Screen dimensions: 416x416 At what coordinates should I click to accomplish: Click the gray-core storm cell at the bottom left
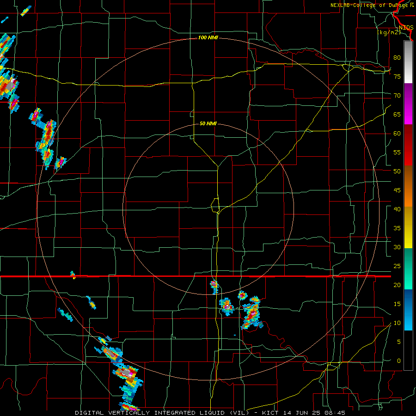(x=127, y=373)
